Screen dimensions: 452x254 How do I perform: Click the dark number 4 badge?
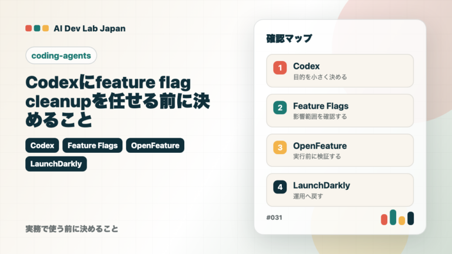[280, 187]
